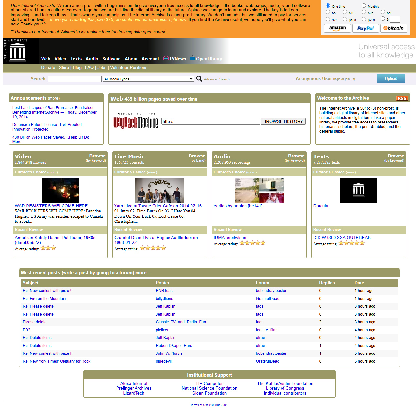Click the custom donation amount field
419x410 pixels.
tap(395, 19)
